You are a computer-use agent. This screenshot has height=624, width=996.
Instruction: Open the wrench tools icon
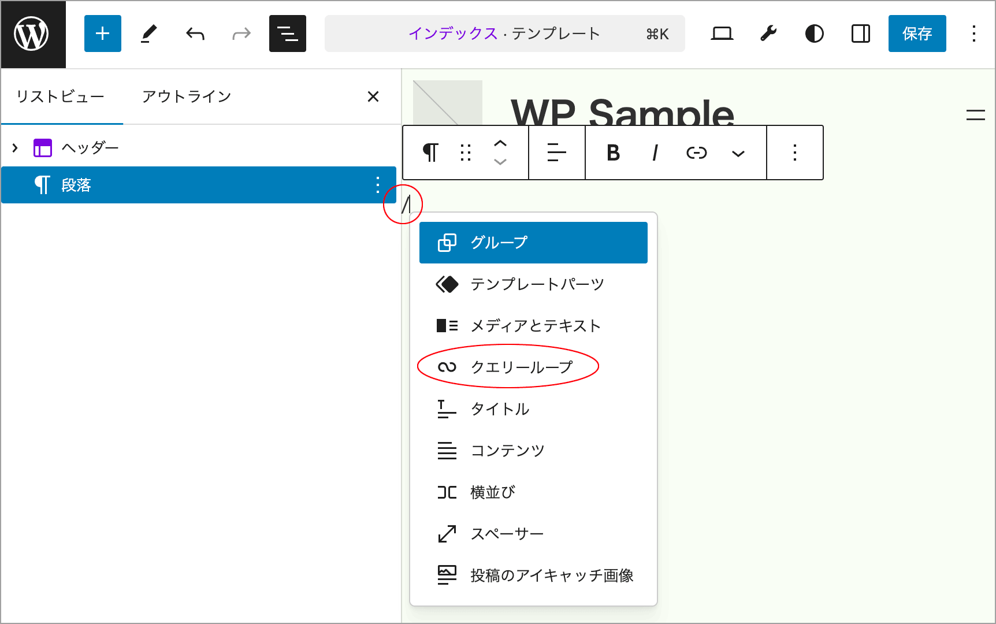click(x=768, y=34)
